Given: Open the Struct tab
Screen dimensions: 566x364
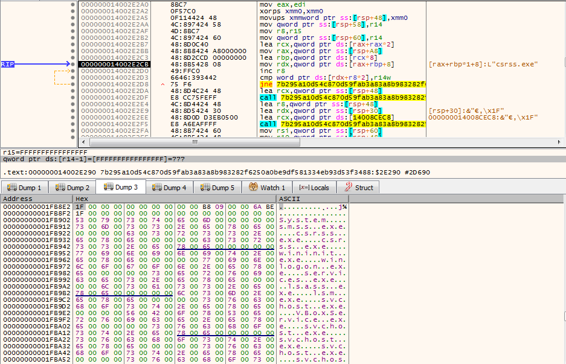Looking at the screenshot, I should click(358, 188).
